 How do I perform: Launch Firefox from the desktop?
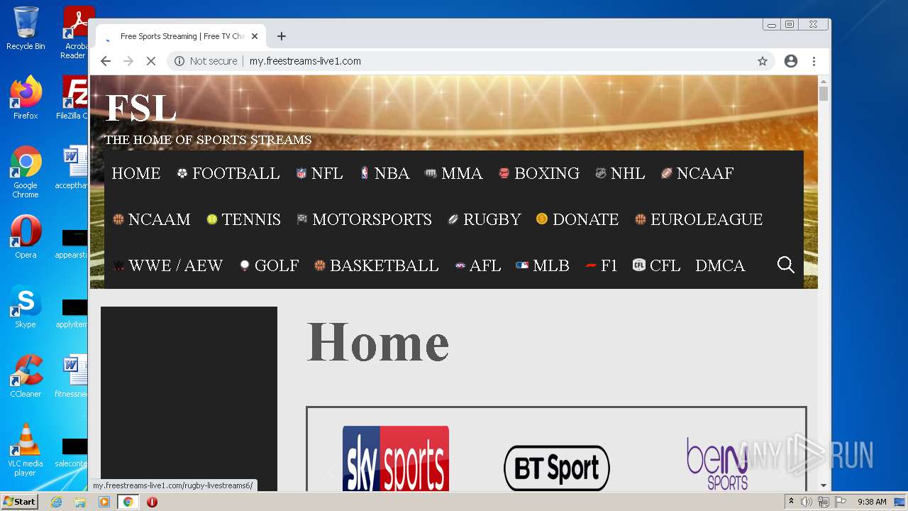26,97
